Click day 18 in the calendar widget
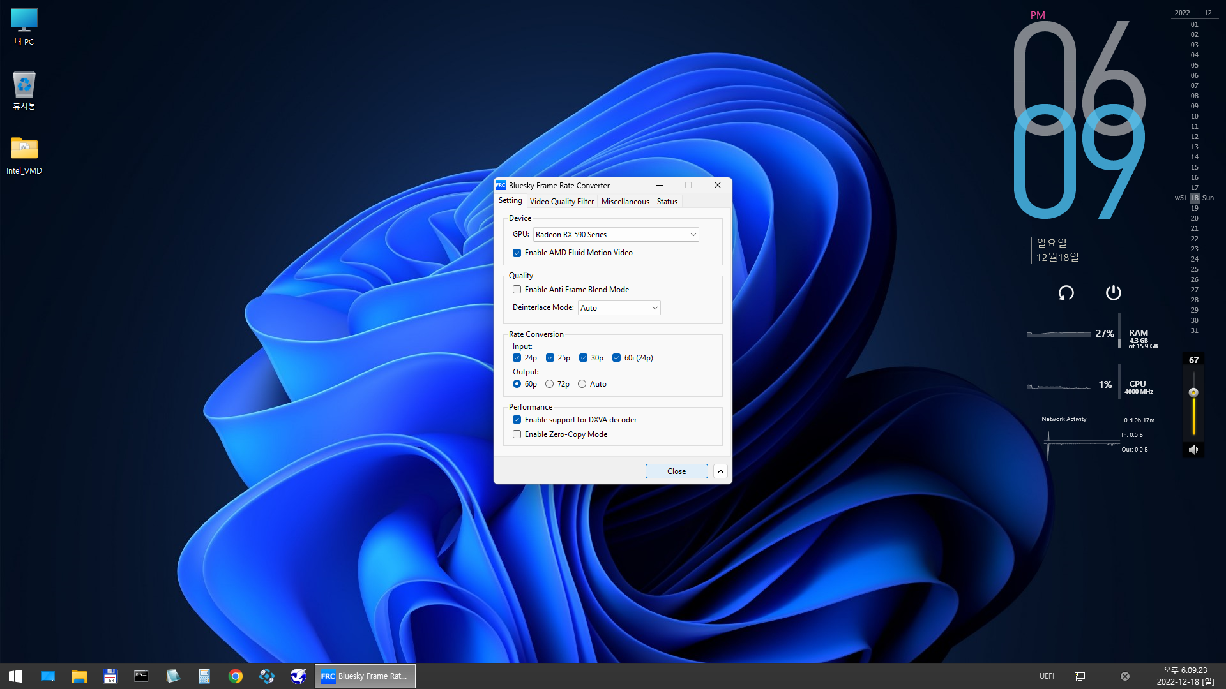Viewport: 1226px width, 689px height. [x=1194, y=198]
